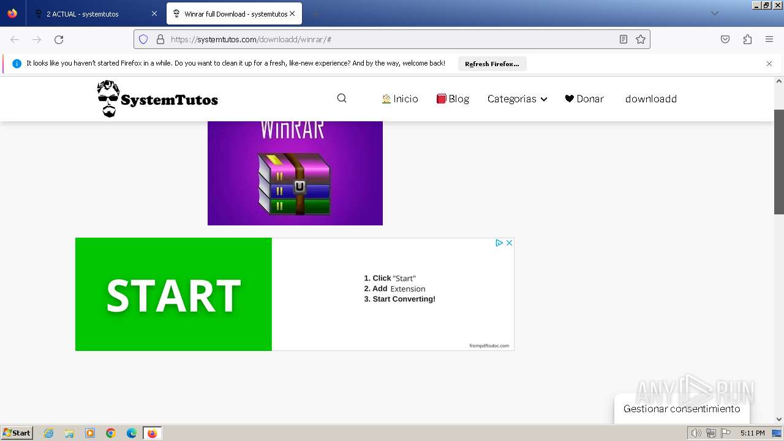
Task: Click the Firefox logo icon in tab bar
Action: click(12, 13)
